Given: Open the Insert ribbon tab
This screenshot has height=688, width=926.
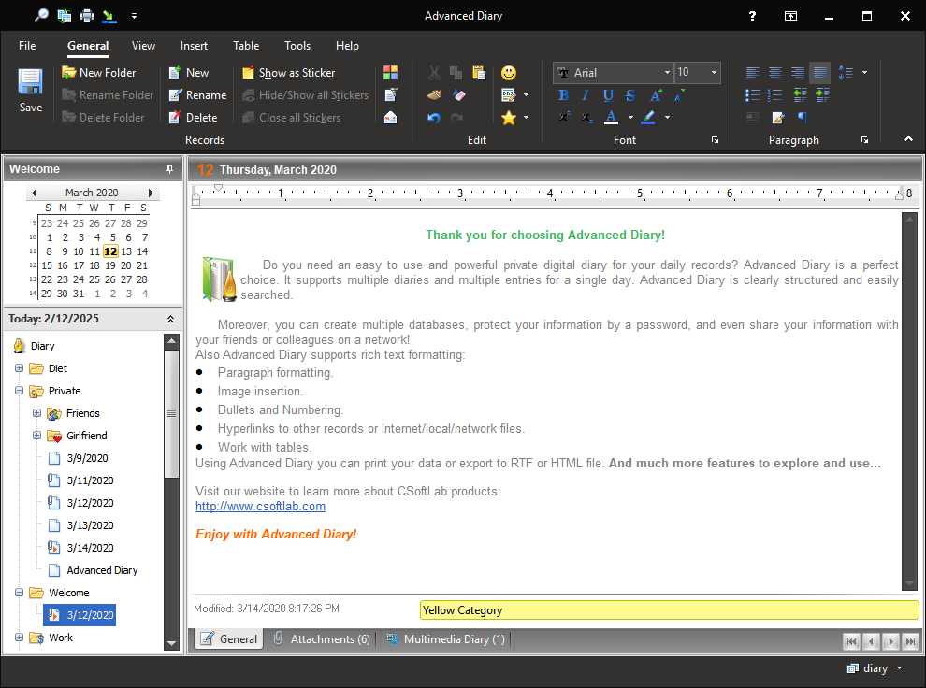Looking at the screenshot, I should click(x=194, y=46).
